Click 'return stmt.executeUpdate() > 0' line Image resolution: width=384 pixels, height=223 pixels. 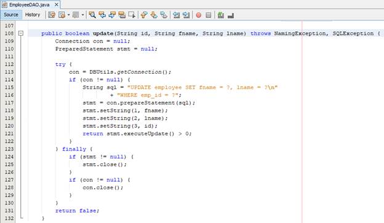coord(137,133)
